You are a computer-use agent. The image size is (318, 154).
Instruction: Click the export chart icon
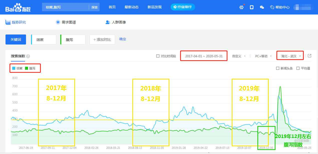click(309, 56)
